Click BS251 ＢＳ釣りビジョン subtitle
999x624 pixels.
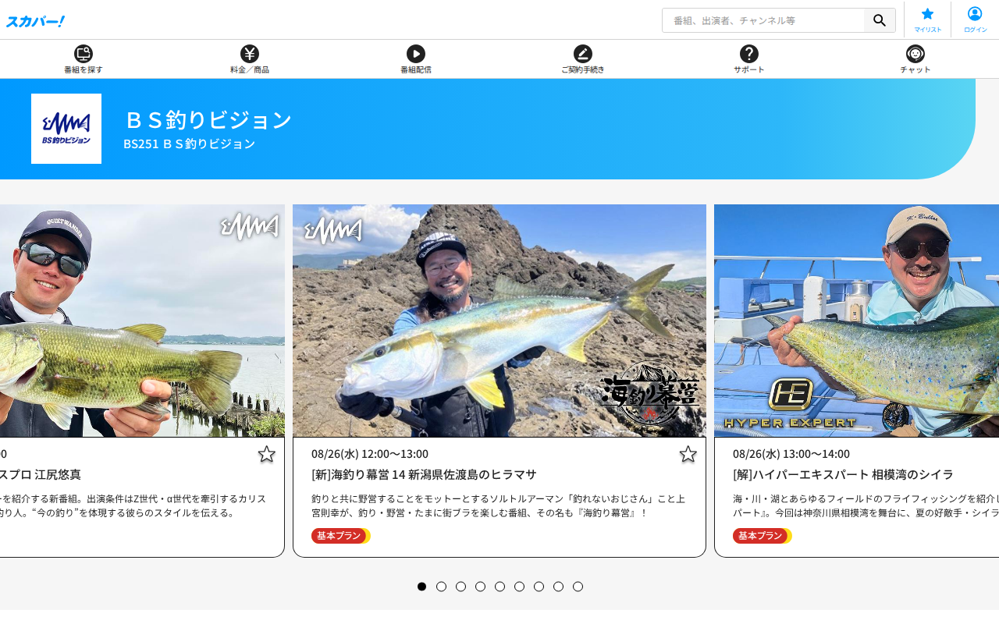pyautogui.click(x=190, y=144)
